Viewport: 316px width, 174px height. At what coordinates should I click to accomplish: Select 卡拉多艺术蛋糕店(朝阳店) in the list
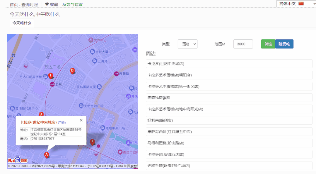point(229,75)
